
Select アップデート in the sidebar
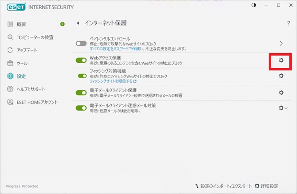(27, 50)
